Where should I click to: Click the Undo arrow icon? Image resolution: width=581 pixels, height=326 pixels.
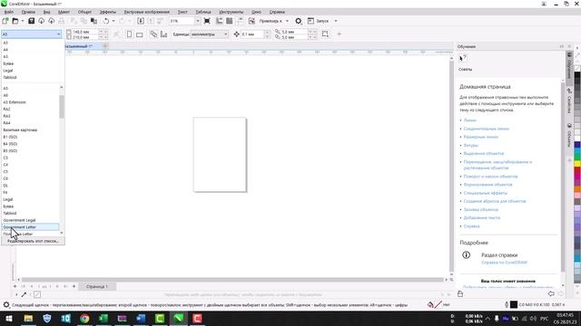point(106,21)
